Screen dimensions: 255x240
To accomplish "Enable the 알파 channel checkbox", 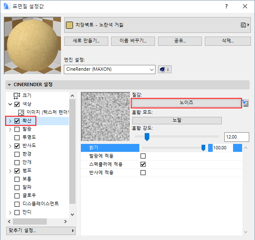I will tap(17, 188).
